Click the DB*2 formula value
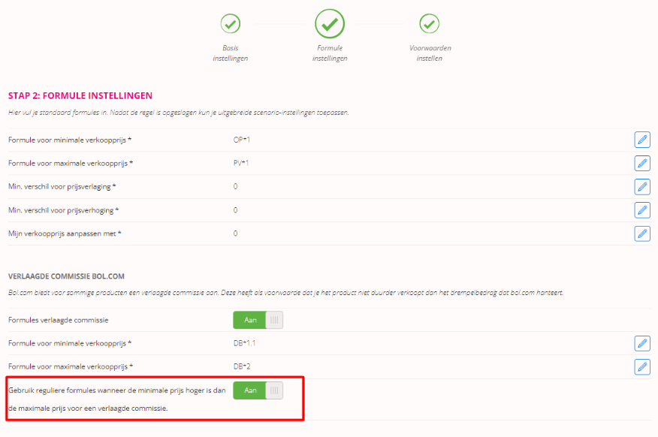The image size is (658, 437). tap(242, 366)
